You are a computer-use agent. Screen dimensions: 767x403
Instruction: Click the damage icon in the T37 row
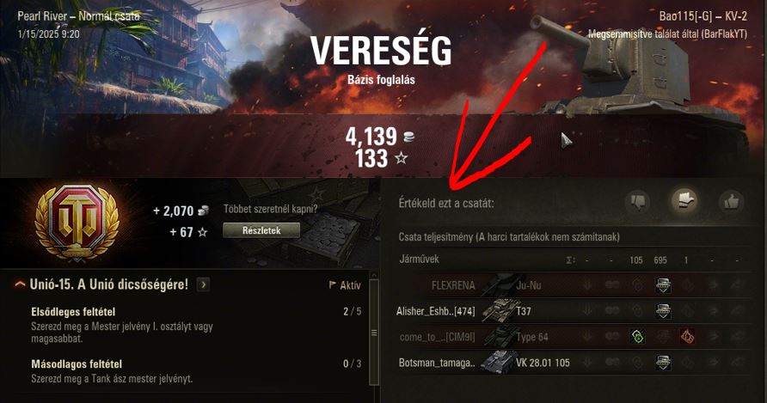point(663,310)
